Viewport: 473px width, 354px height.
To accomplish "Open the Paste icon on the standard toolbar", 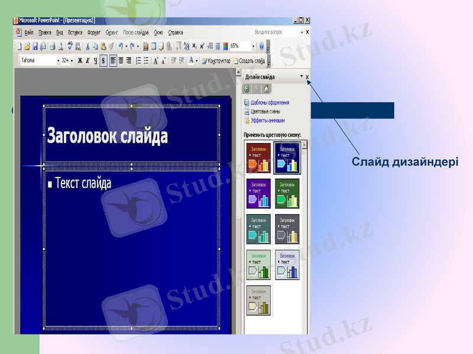I will click(103, 45).
